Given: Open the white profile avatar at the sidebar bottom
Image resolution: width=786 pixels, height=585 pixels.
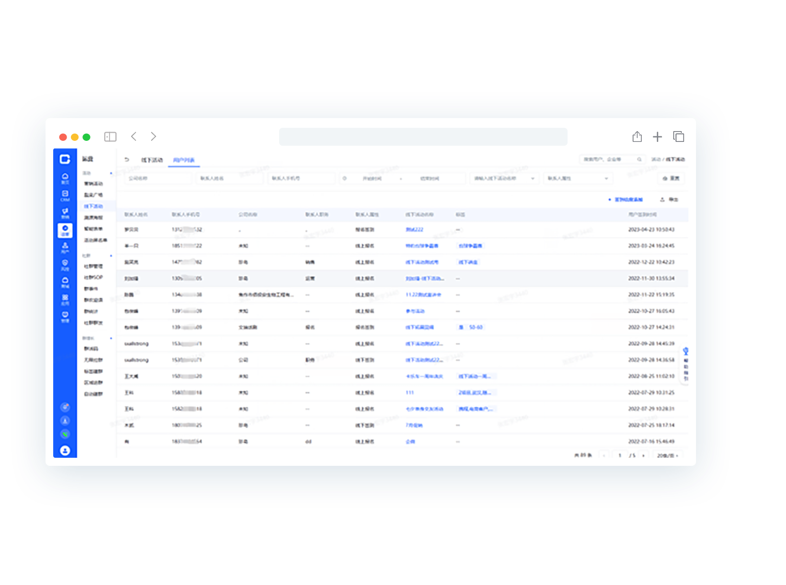Looking at the screenshot, I should click(65, 450).
